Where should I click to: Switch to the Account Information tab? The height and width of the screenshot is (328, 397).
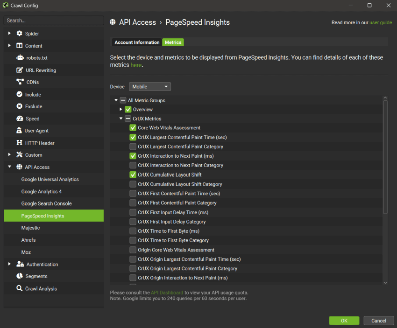[x=137, y=42]
